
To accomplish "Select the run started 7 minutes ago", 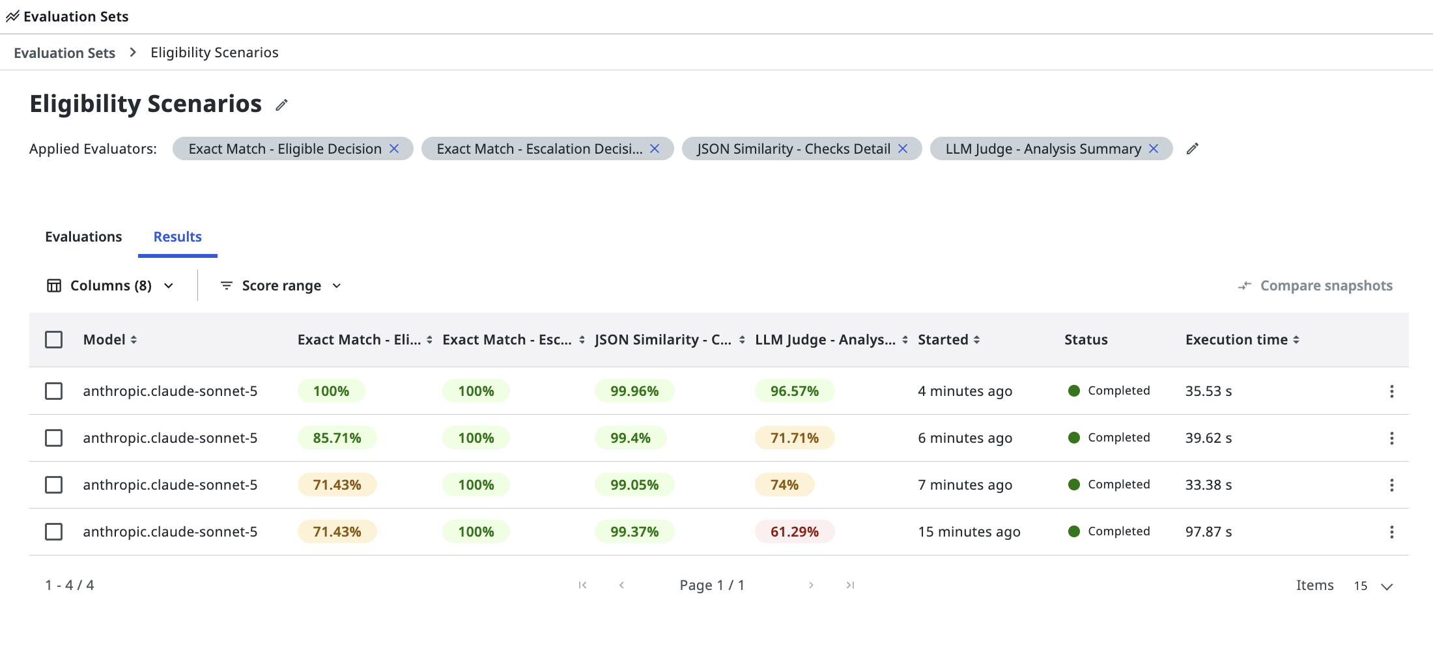I will 54,484.
